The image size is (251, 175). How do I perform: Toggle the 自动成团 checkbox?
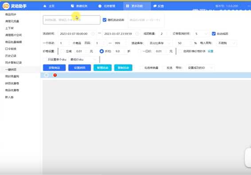pos(214,34)
